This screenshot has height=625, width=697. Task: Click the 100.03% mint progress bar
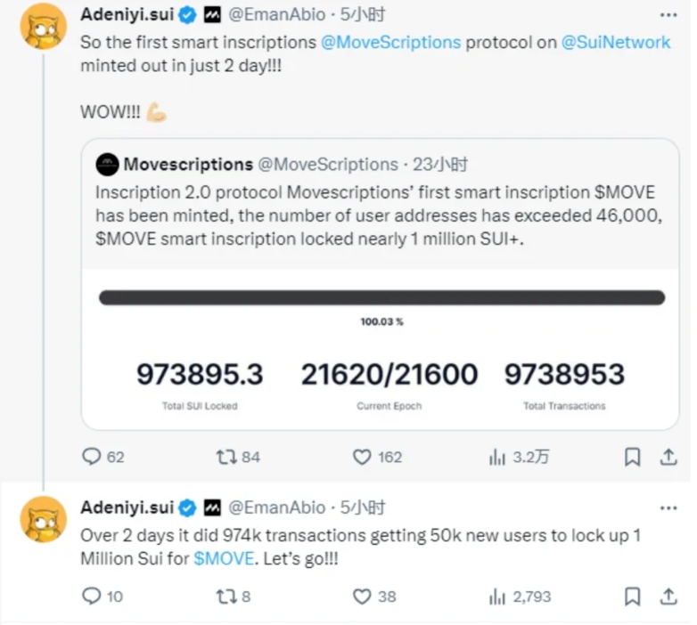tap(381, 297)
